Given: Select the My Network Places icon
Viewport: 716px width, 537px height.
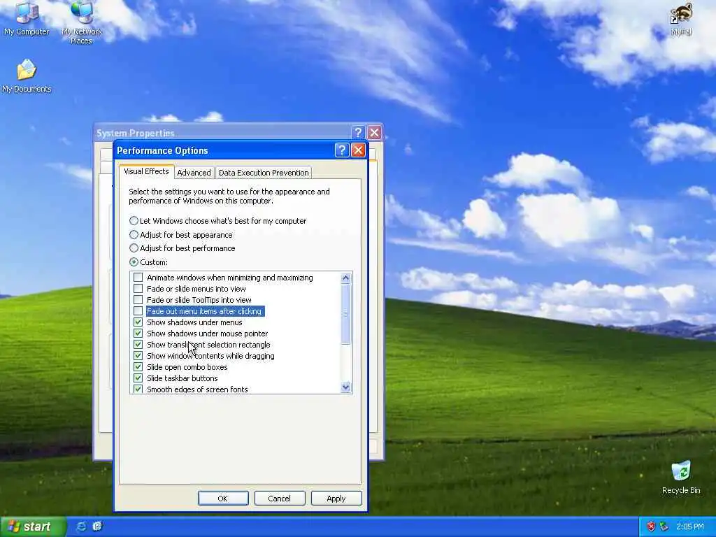Looking at the screenshot, I should coord(81,22).
